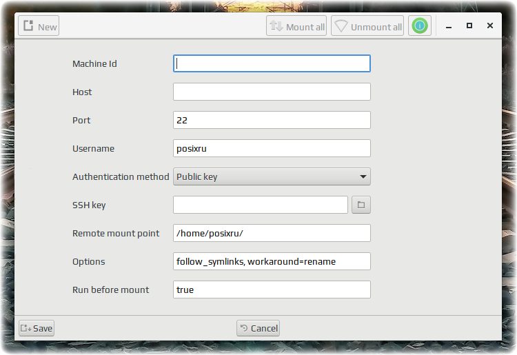This screenshot has width=517, height=355.
Task: Click the Username label
Action: [93, 149]
